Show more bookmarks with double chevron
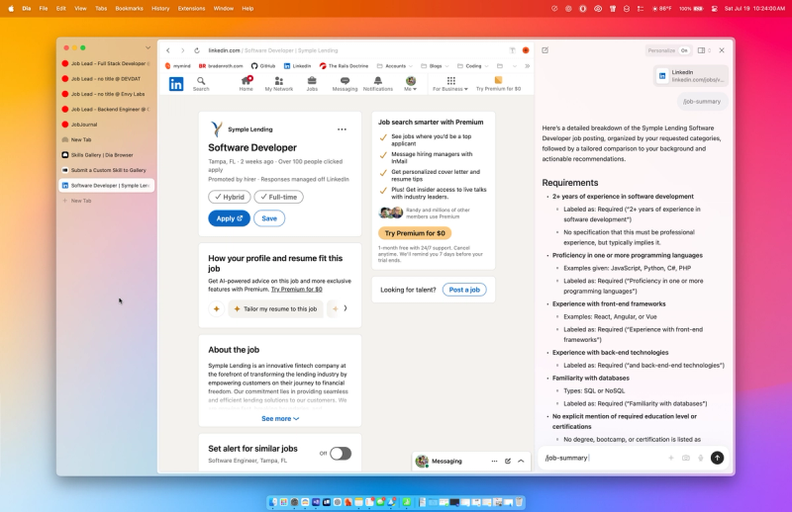The image size is (792, 512). 527,66
